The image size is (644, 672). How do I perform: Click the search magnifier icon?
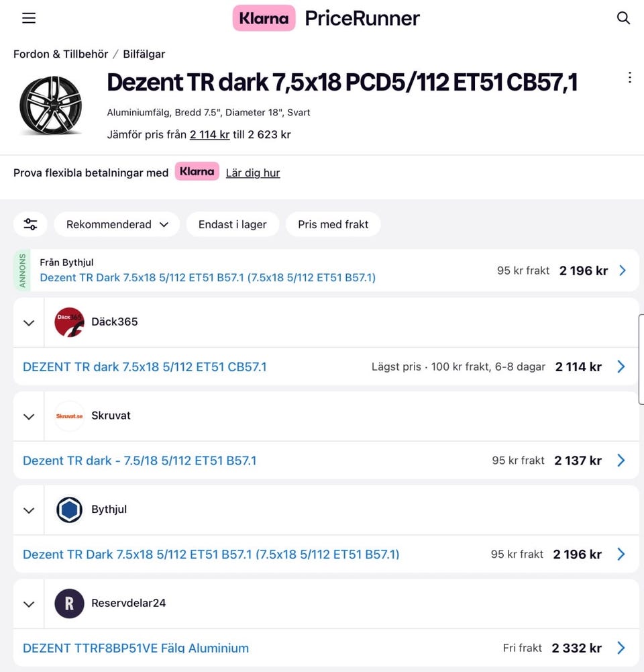623,18
